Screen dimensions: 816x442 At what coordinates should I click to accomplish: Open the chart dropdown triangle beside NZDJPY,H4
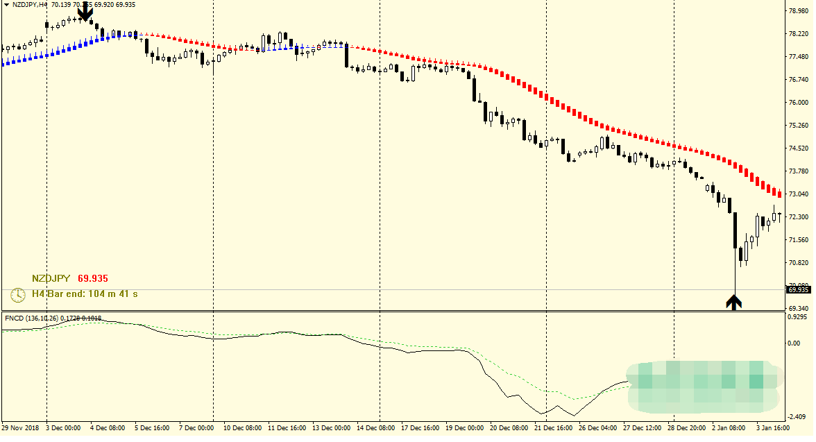point(6,4)
